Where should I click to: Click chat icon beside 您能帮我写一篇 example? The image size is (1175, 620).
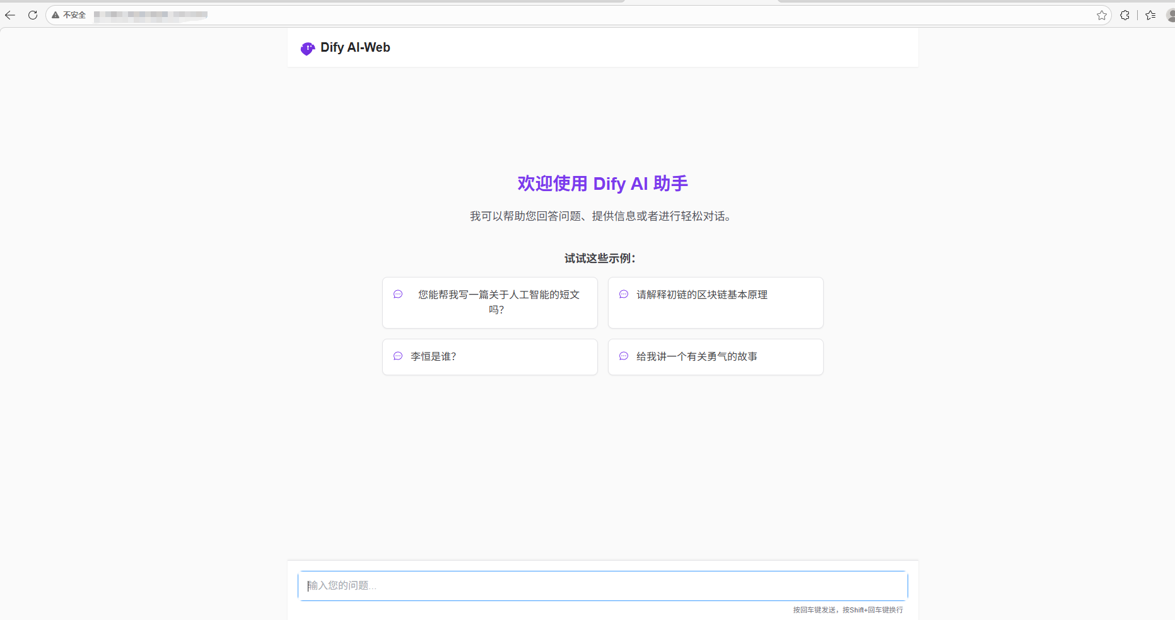coord(398,295)
